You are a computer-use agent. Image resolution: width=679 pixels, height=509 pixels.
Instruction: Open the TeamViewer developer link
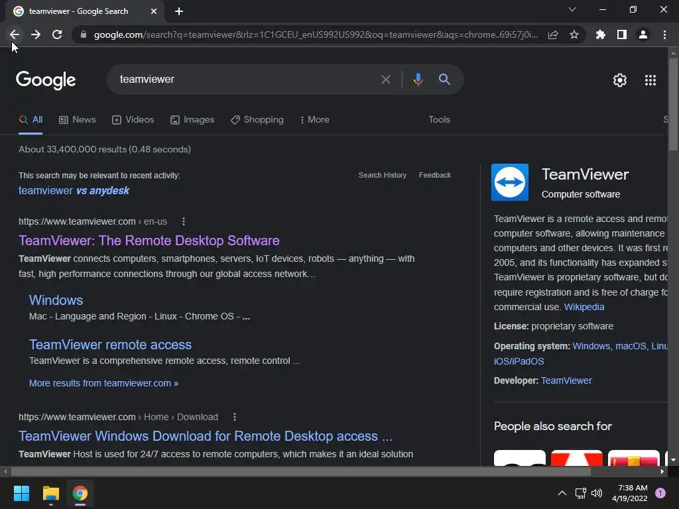[x=566, y=381]
